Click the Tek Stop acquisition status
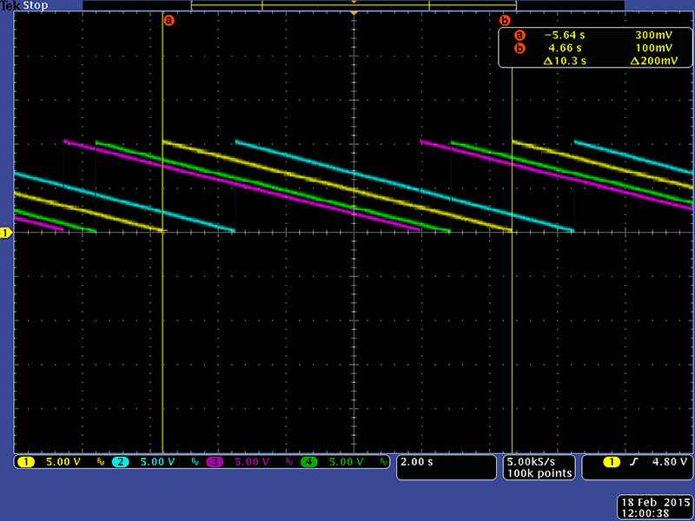Image resolution: width=695 pixels, height=521 pixels. click(23, 5)
